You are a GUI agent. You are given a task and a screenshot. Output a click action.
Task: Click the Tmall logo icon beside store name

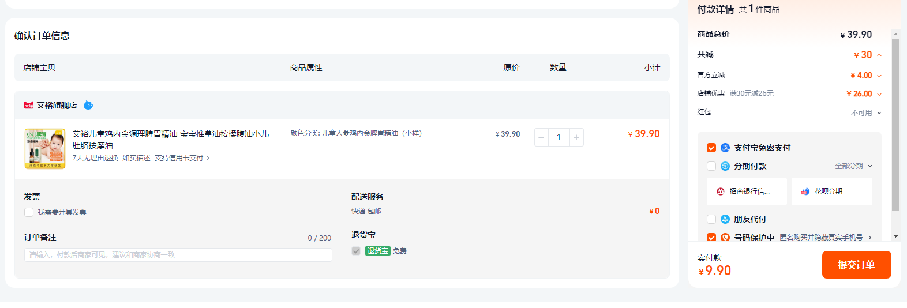[x=29, y=105]
